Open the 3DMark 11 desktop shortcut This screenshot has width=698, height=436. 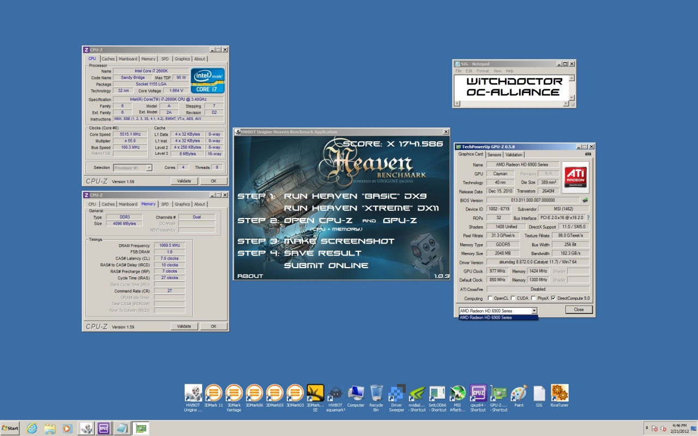click(213, 393)
